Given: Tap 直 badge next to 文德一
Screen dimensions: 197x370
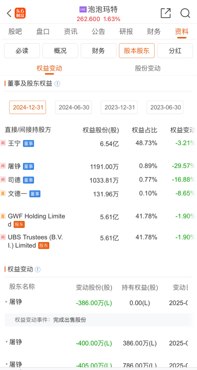Looking at the screenshot, I should [3, 193].
